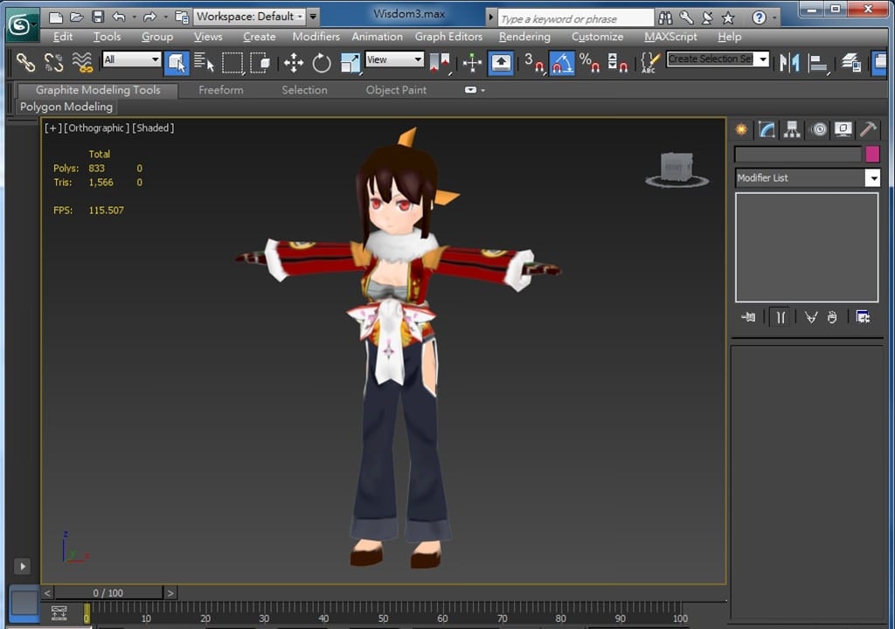
Task: Click the Polygon Modeling panel button
Action: pos(66,107)
